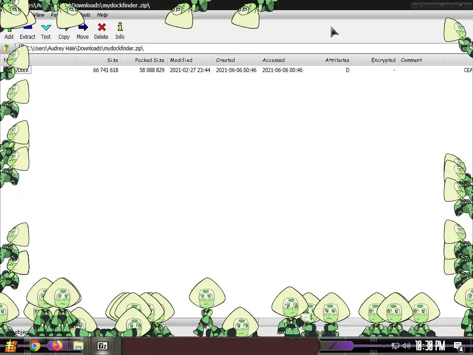This screenshot has width=473, height=355.
Task: Click the red Delete icon
Action: pyautogui.click(x=102, y=27)
